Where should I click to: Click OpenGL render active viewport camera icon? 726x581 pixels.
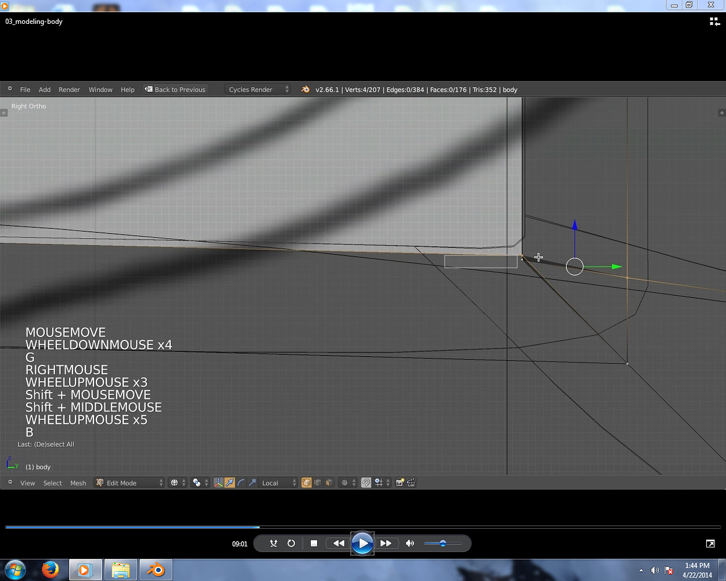point(400,483)
